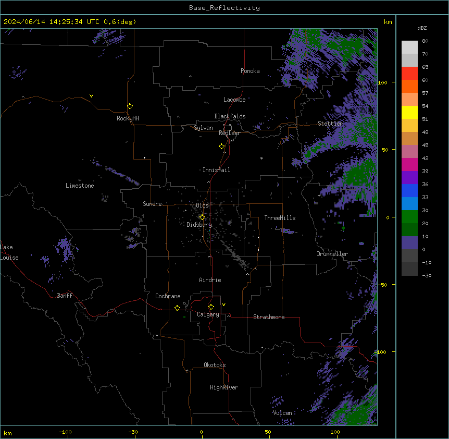Select the green 30-20 dBZ legend swatch
Screen dimensions: 449x439
click(x=409, y=217)
